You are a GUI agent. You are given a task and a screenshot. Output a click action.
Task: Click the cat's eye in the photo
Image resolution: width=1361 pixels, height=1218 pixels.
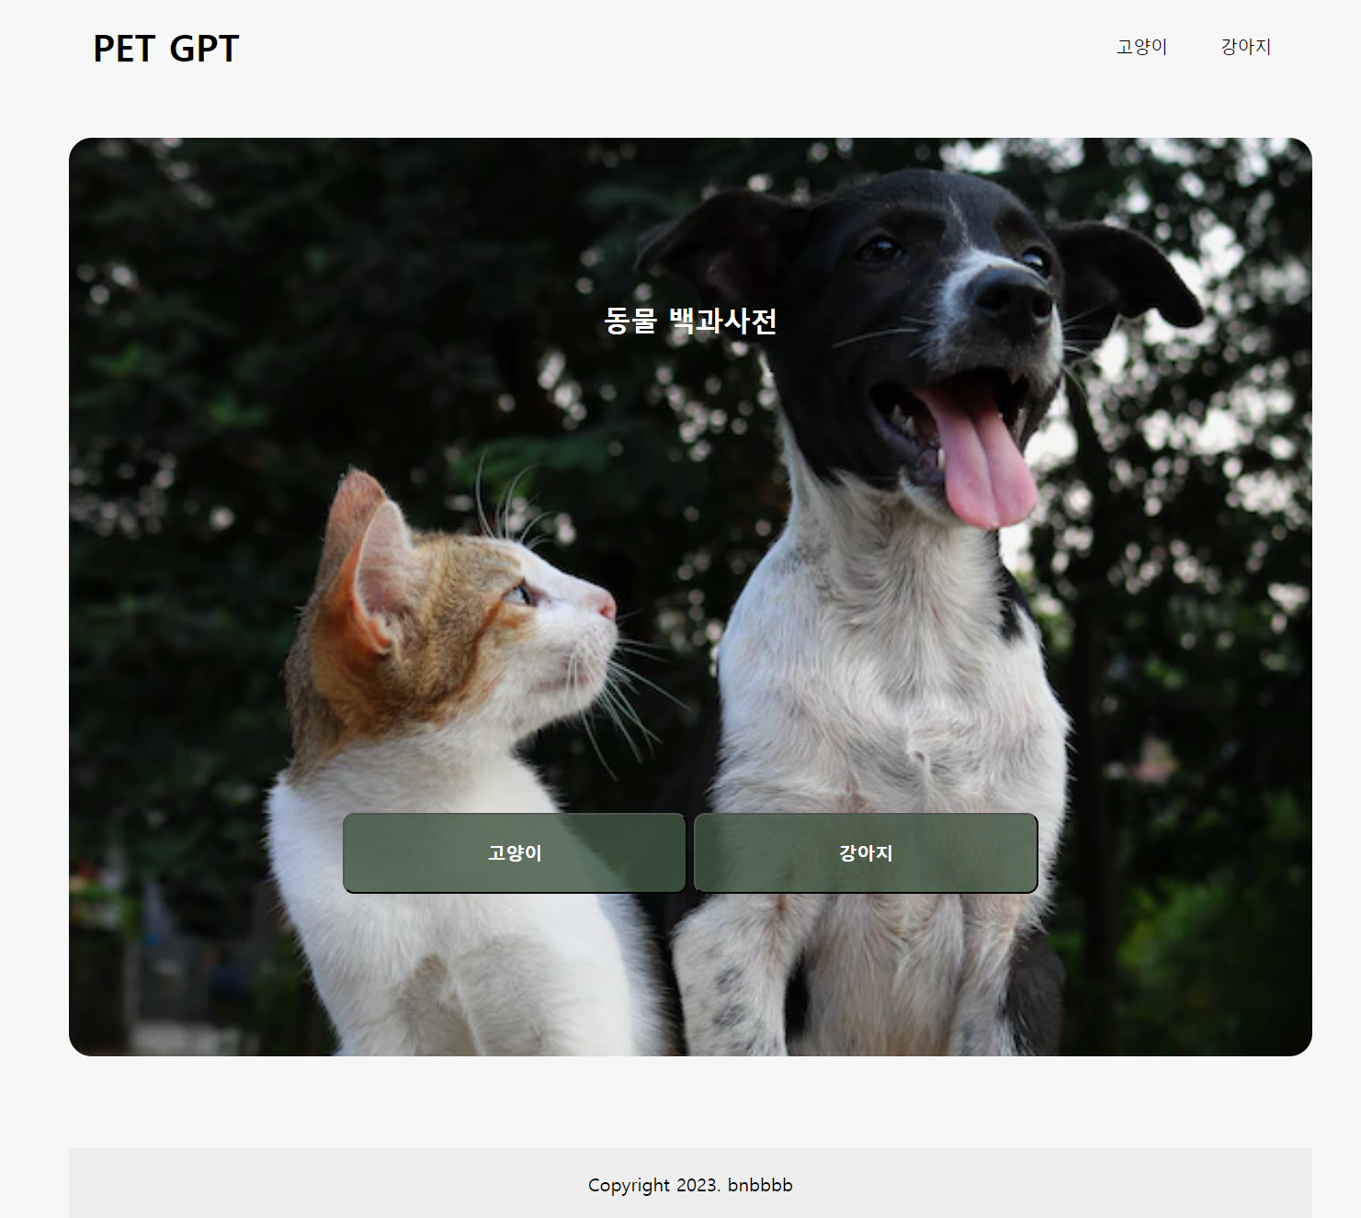519,594
